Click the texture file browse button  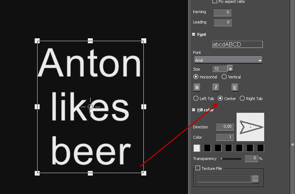[255, 179]
